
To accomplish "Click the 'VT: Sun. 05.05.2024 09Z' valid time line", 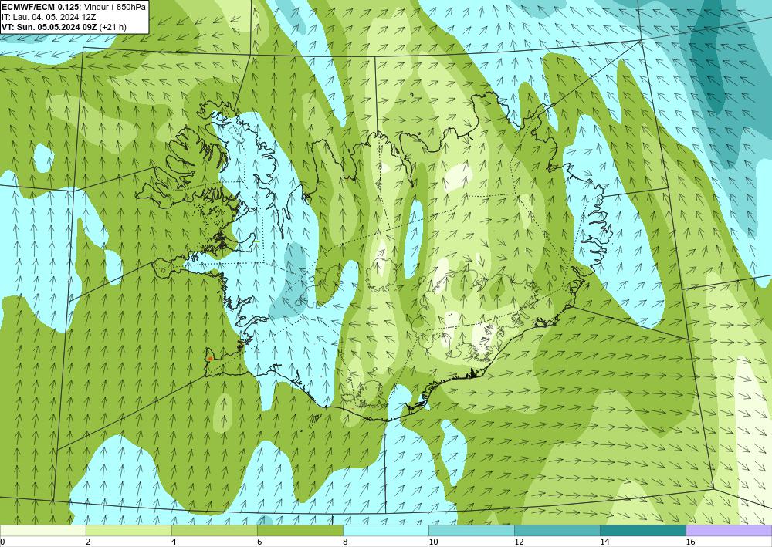I will point(49,26).
